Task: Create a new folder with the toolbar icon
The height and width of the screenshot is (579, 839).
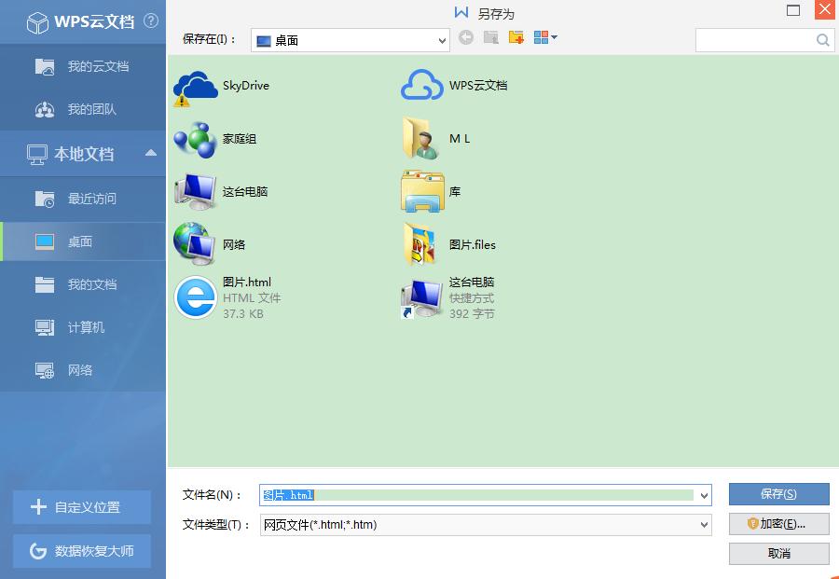Action: (516, 37)
